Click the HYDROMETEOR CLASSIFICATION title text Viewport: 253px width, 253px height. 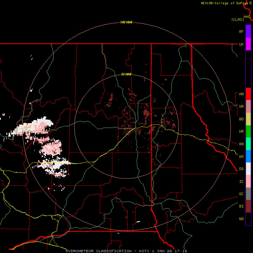click(99, 251)
